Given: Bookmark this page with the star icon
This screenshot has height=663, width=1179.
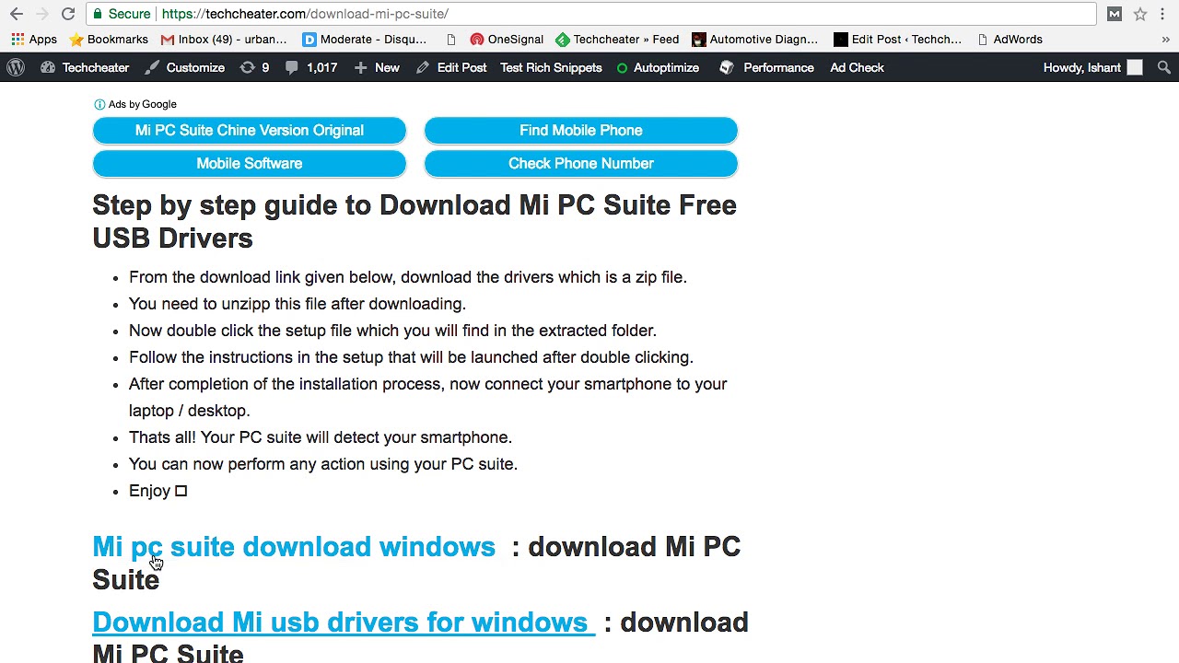Looking at the screenshot, I should (x=1140, y=14).
